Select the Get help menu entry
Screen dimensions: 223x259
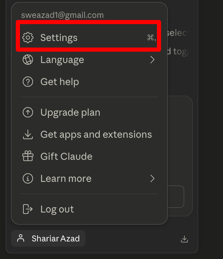coord(89,82)
